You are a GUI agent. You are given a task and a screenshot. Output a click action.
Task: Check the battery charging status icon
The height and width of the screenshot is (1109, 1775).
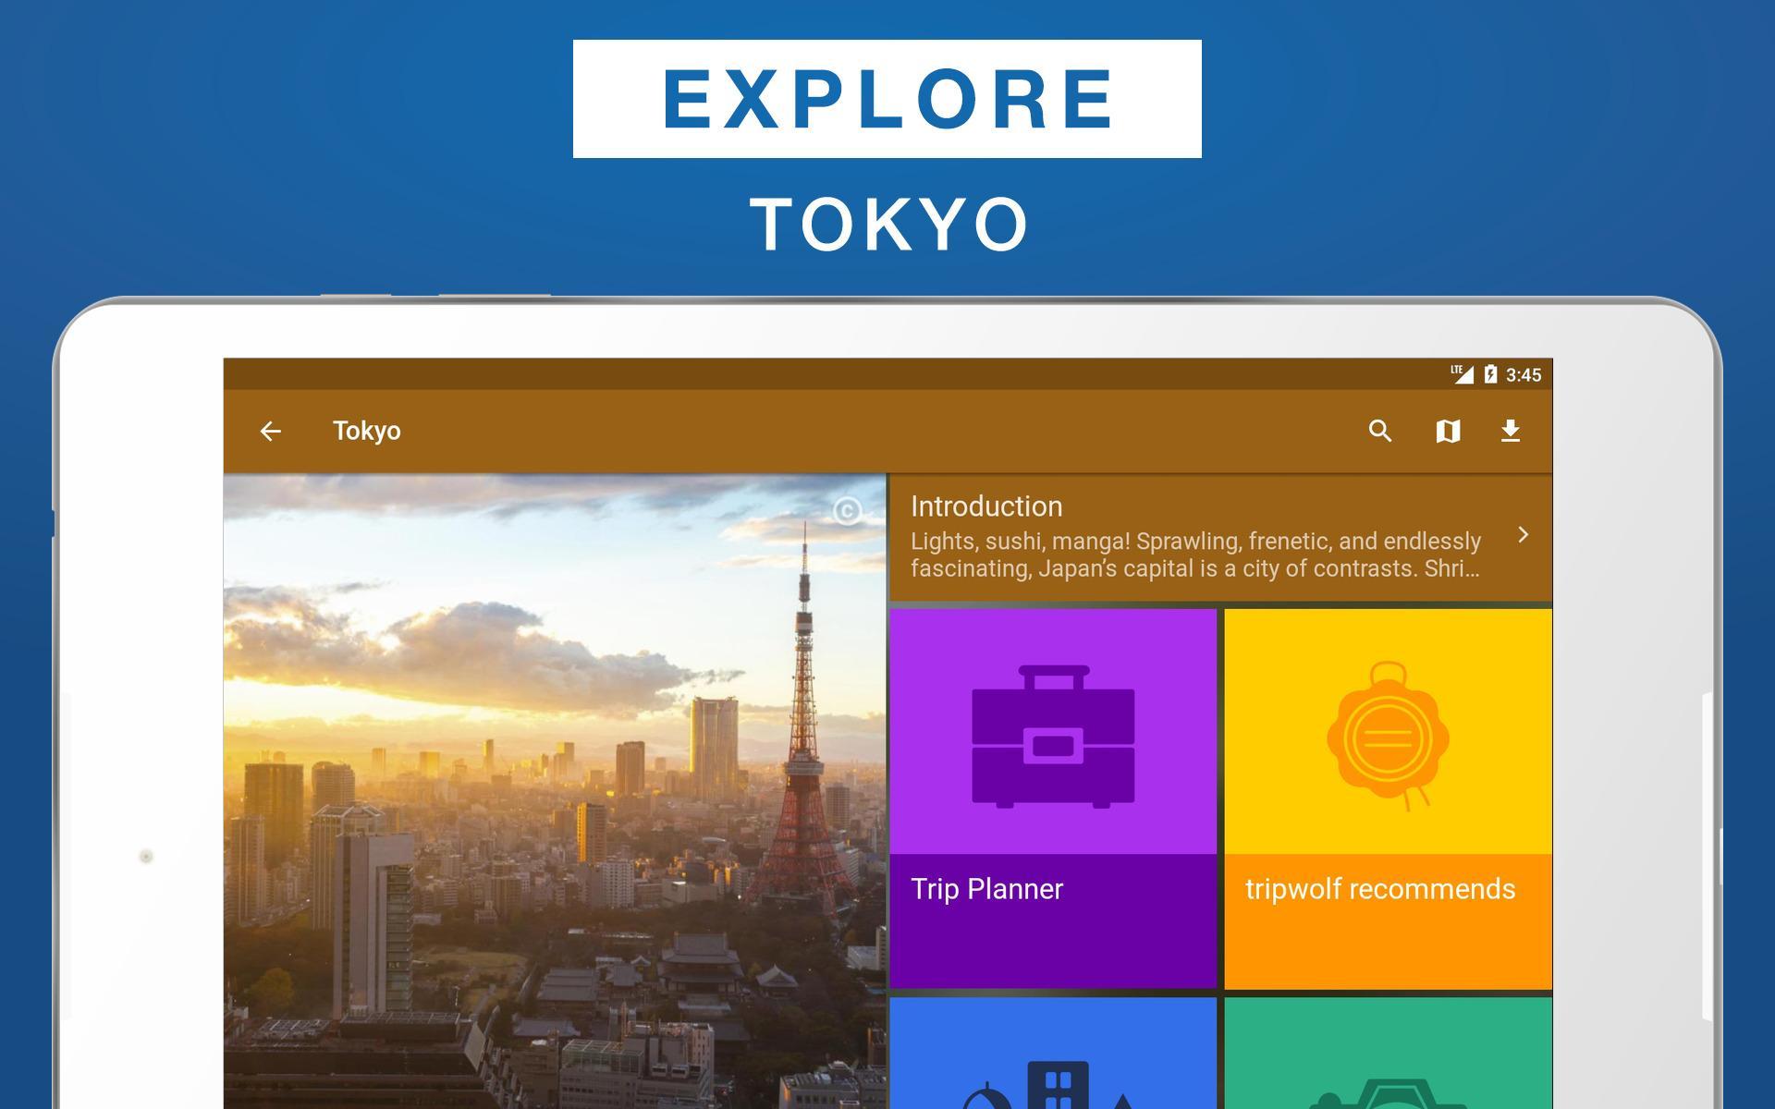(1490, 373)
